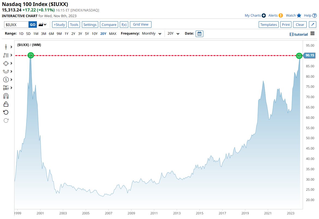Open the hamburger menu beside tutorial
This screenshot has width=319, height=219.
312,34
